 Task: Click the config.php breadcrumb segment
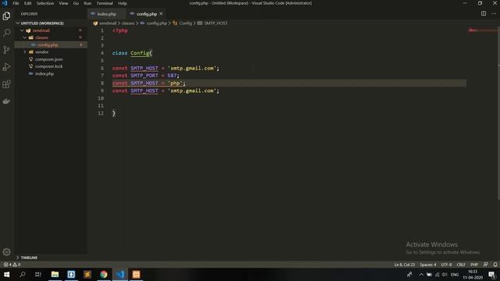[x=156, y=23]
